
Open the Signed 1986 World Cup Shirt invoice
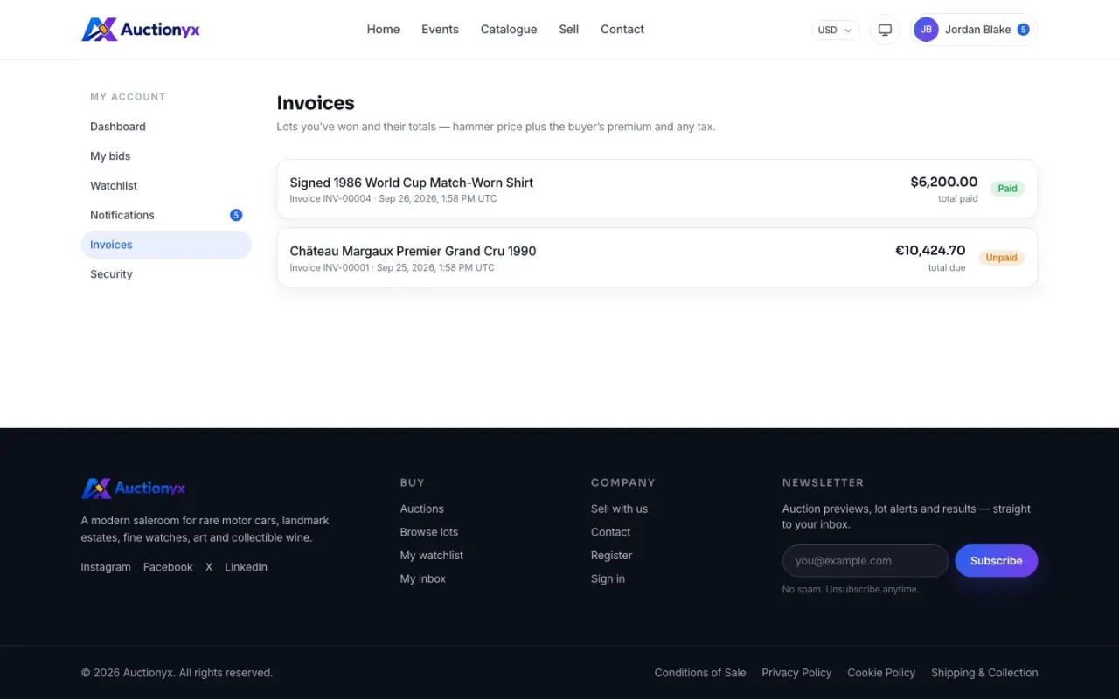pos(657,189)
